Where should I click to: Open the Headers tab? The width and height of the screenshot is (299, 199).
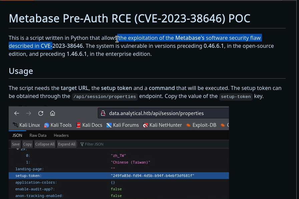pos(61,135)
